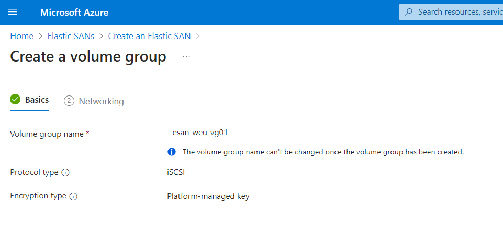The image size is (503, 240).
Task: Click the chevron after Create an Elastic SAN
Action: [198, 36]
